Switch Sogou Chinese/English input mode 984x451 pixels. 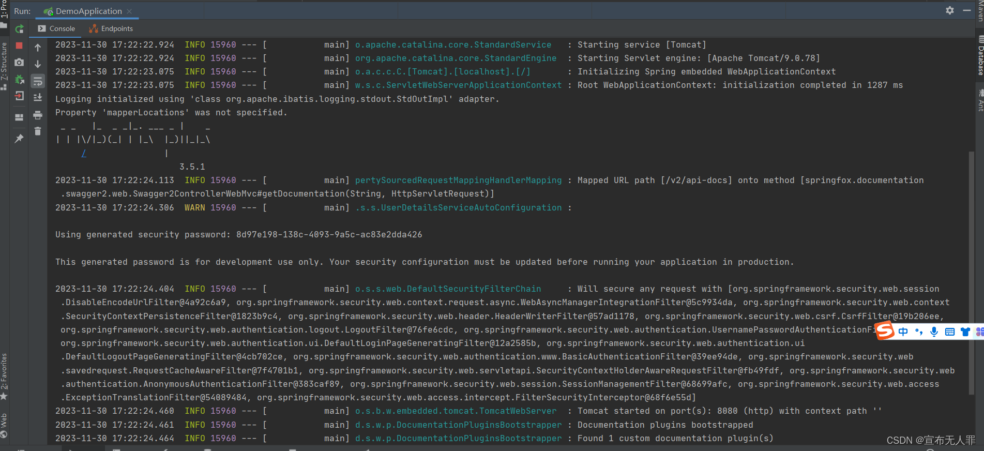pos(903,332)
